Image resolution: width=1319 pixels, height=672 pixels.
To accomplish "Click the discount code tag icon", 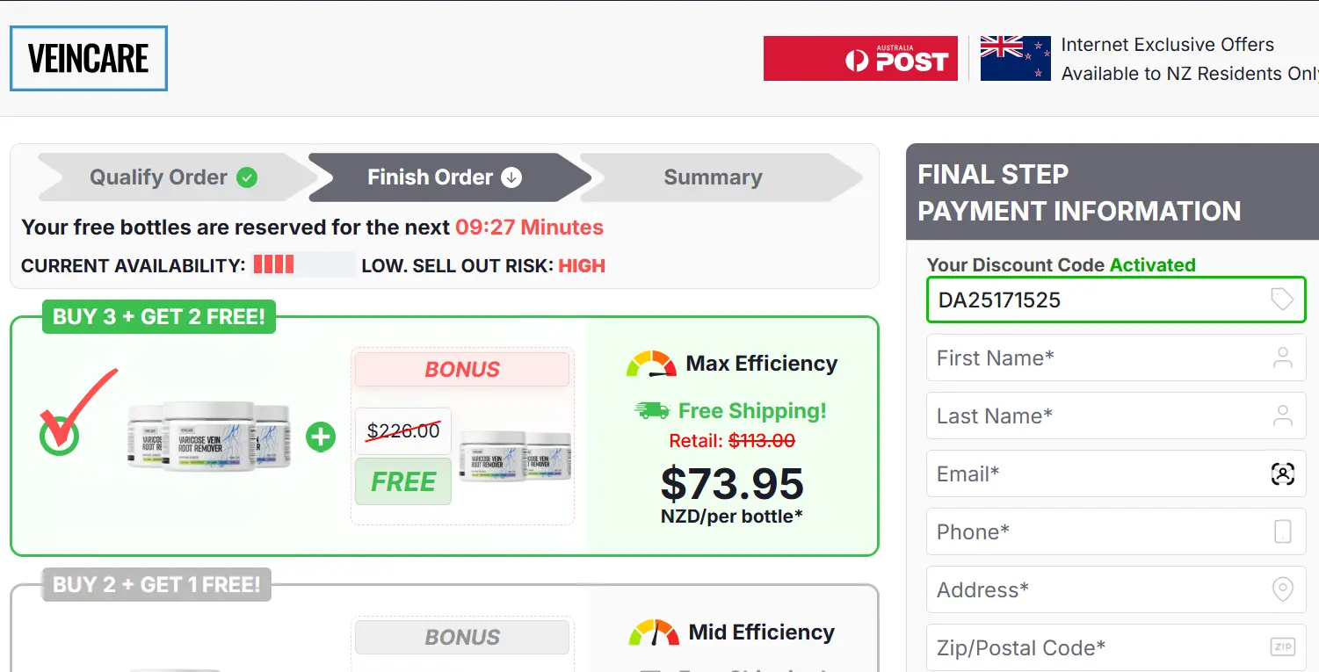I will tap(1282, 300).
